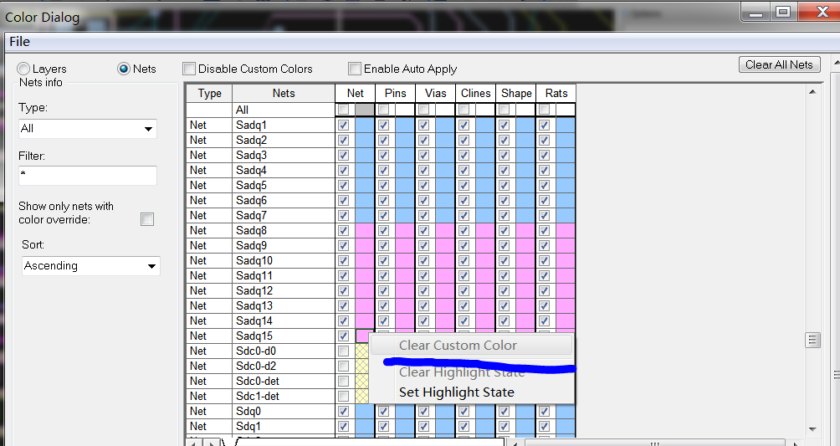Enable Disable Custom Colors checkbox

click(189, 69)
